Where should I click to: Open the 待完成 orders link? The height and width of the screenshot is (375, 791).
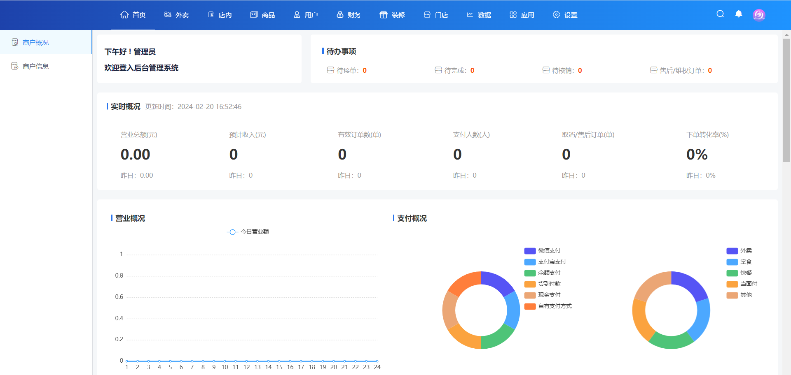pos(455,70)
